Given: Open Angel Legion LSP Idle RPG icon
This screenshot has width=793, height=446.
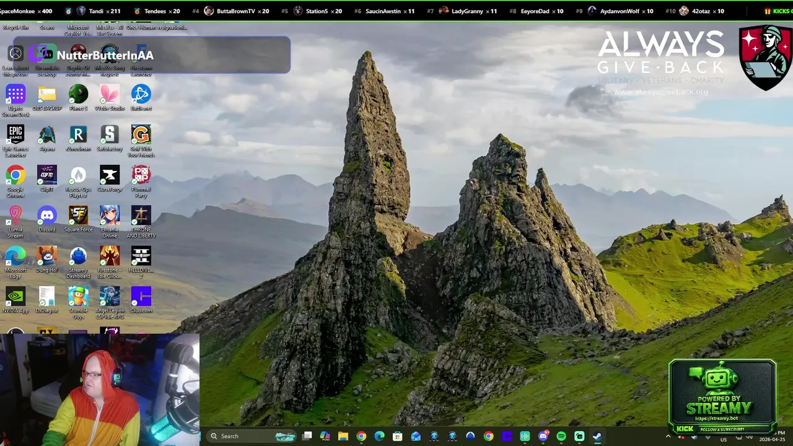Looking at the screenshot, I should pyautogui.click(x=110, y=303).
